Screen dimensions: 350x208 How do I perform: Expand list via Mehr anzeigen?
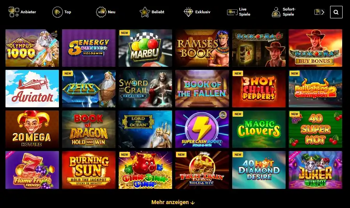(x=173, y=202)
